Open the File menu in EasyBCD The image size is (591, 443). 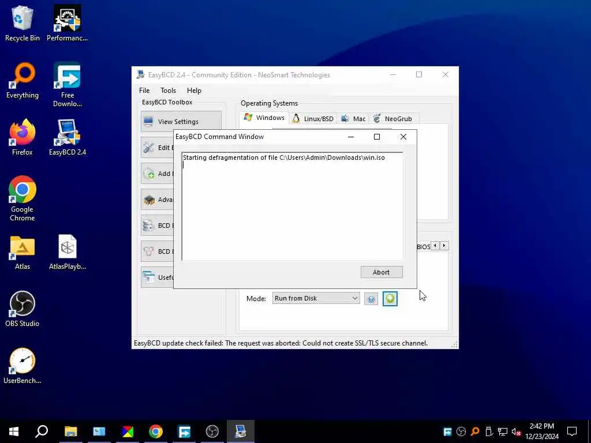(144, 91)
